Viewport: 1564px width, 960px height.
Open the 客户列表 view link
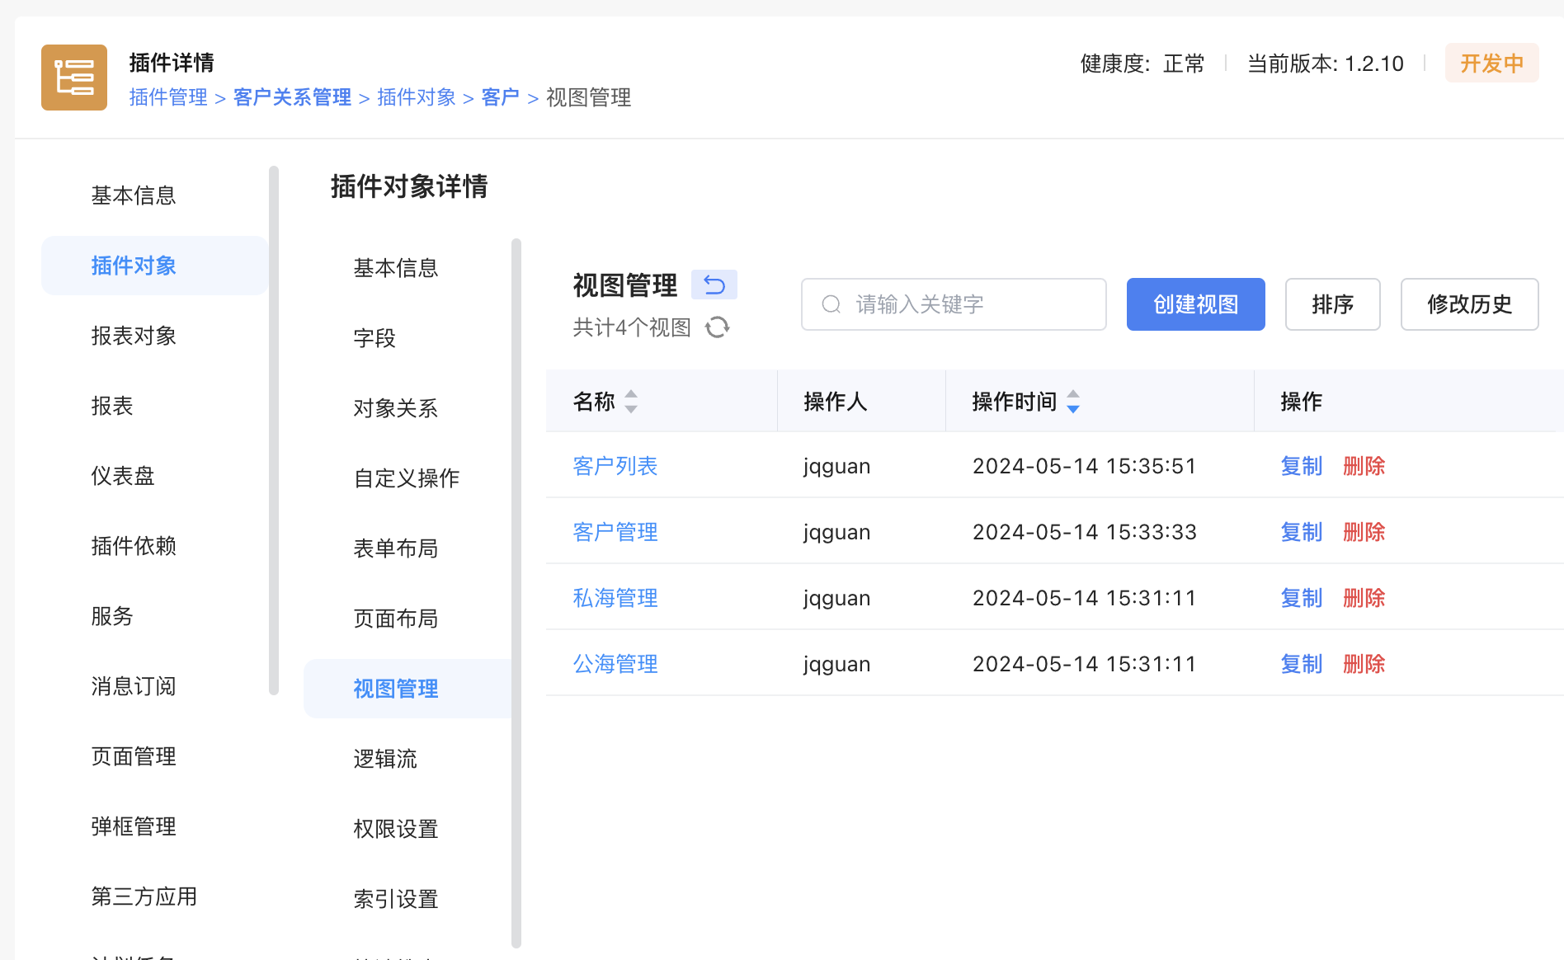(x=615, y=466)
